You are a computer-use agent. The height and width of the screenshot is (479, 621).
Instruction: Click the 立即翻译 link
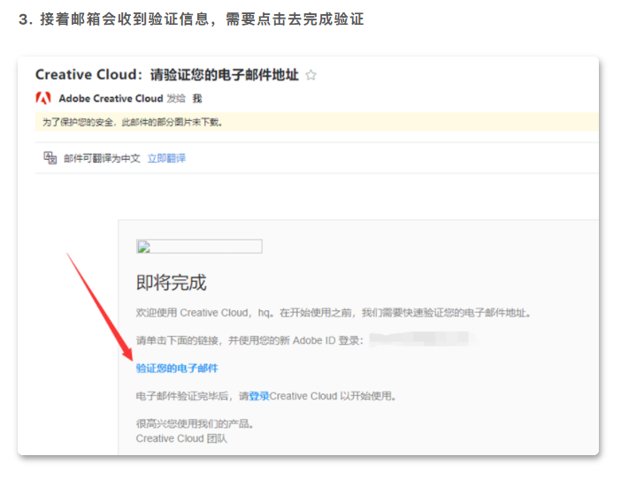pyautogui.click(x=166, y=158)
